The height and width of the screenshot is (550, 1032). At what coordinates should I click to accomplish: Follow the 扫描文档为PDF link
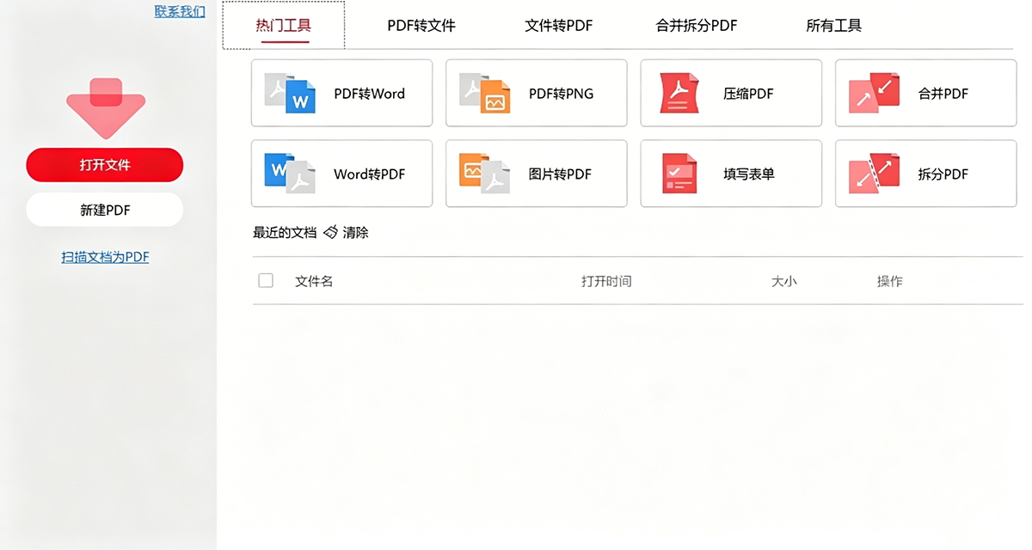105,257
